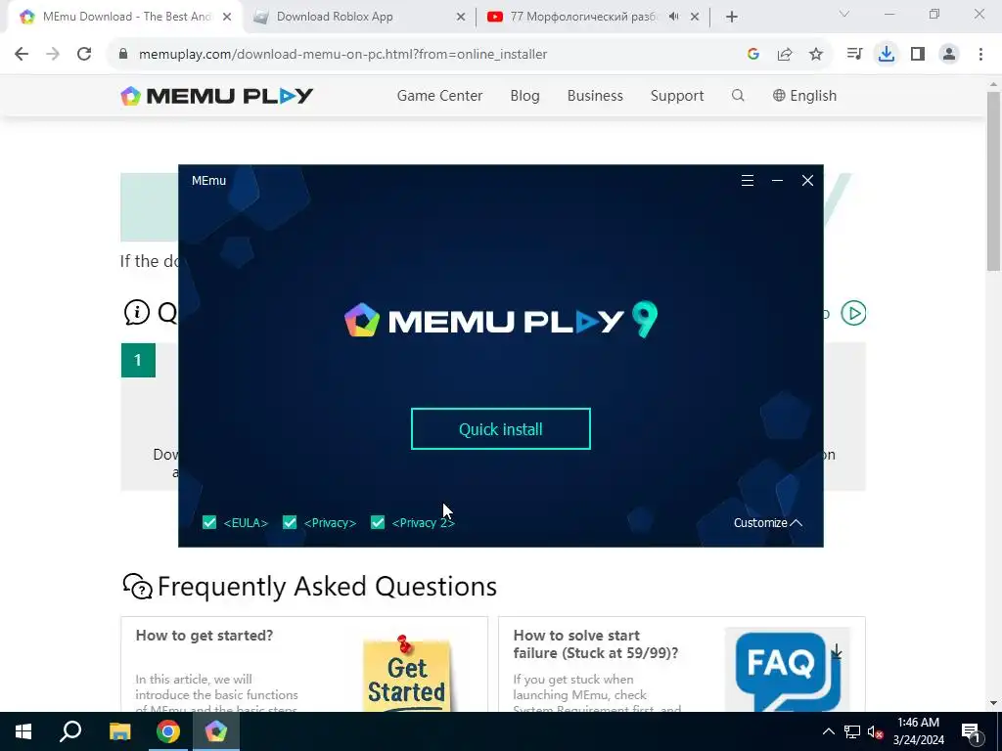Open the English language selector
The width and height of the screenshot is (1002, 751).
click(x=804, y=95)
